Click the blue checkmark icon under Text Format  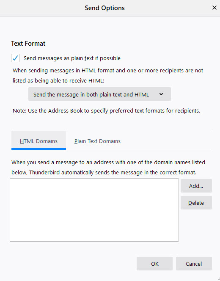click(15, 58)
